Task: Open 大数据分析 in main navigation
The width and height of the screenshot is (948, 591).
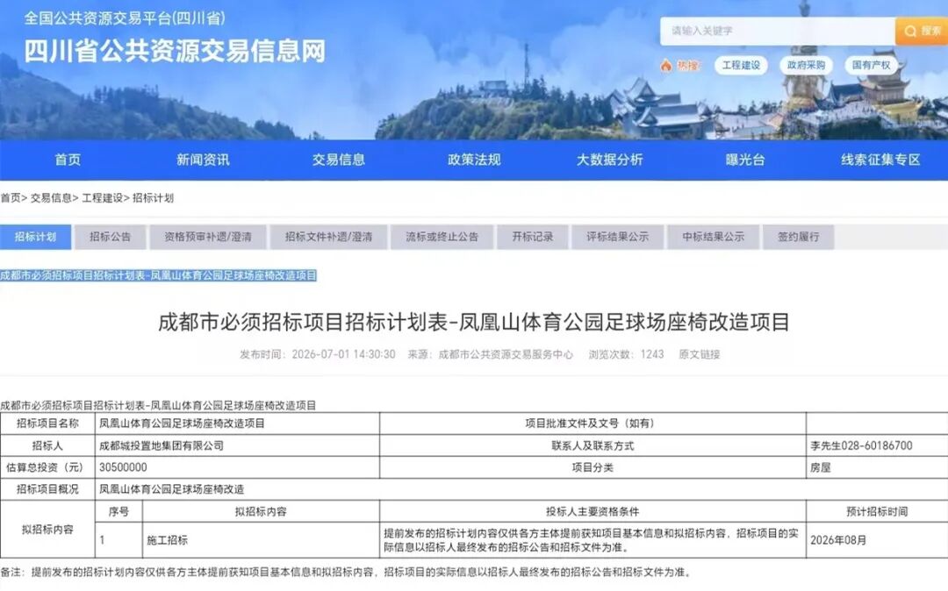Action: point(609,160)
